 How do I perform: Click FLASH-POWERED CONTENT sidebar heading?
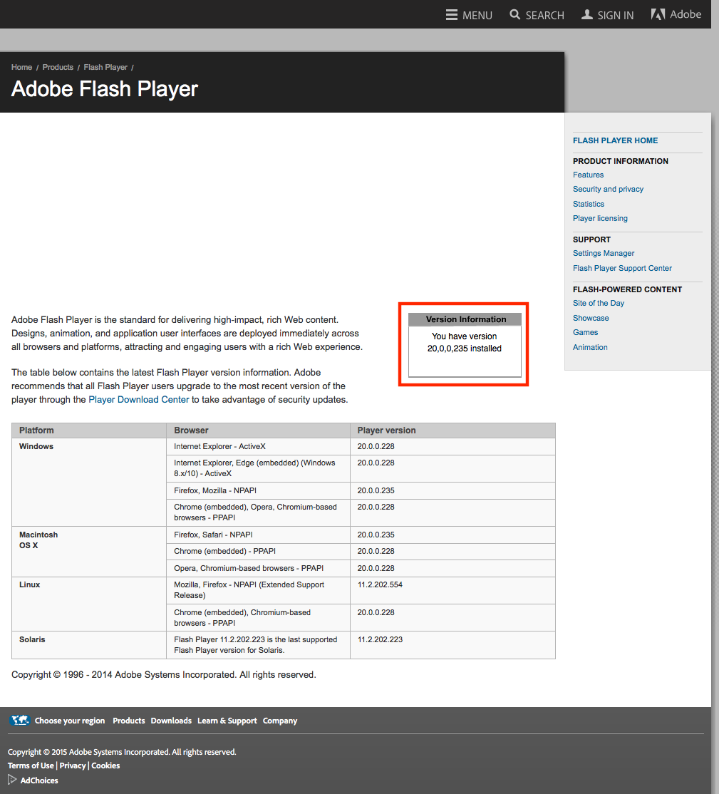coord(627,289)
